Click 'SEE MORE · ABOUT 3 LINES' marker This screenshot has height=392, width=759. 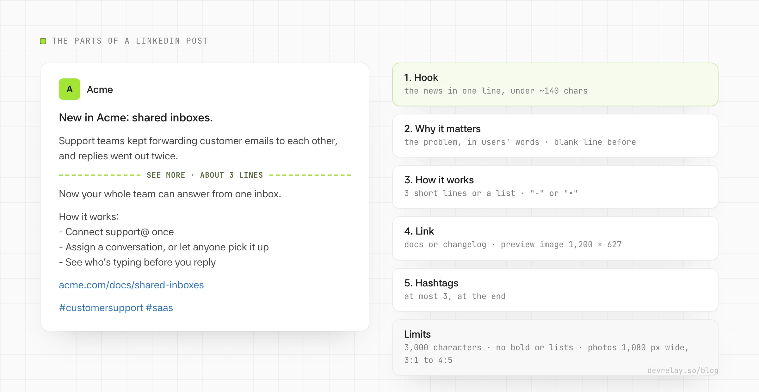click(x=205, y=175)
